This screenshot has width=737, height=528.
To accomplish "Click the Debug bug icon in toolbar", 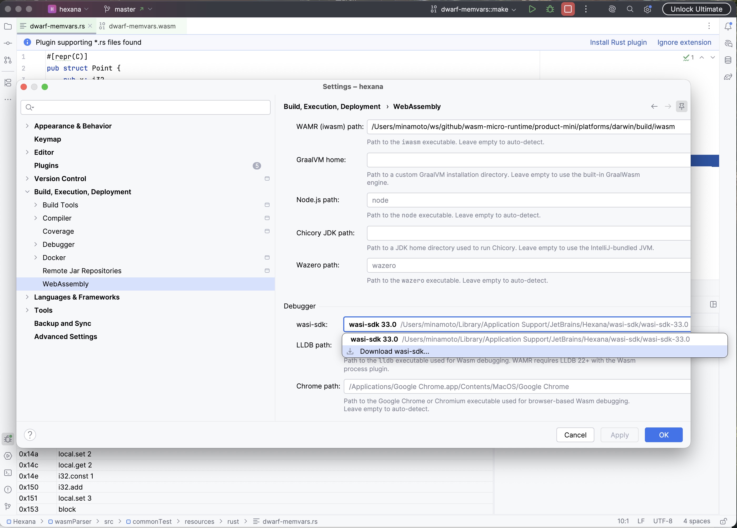I will [550, 9].
